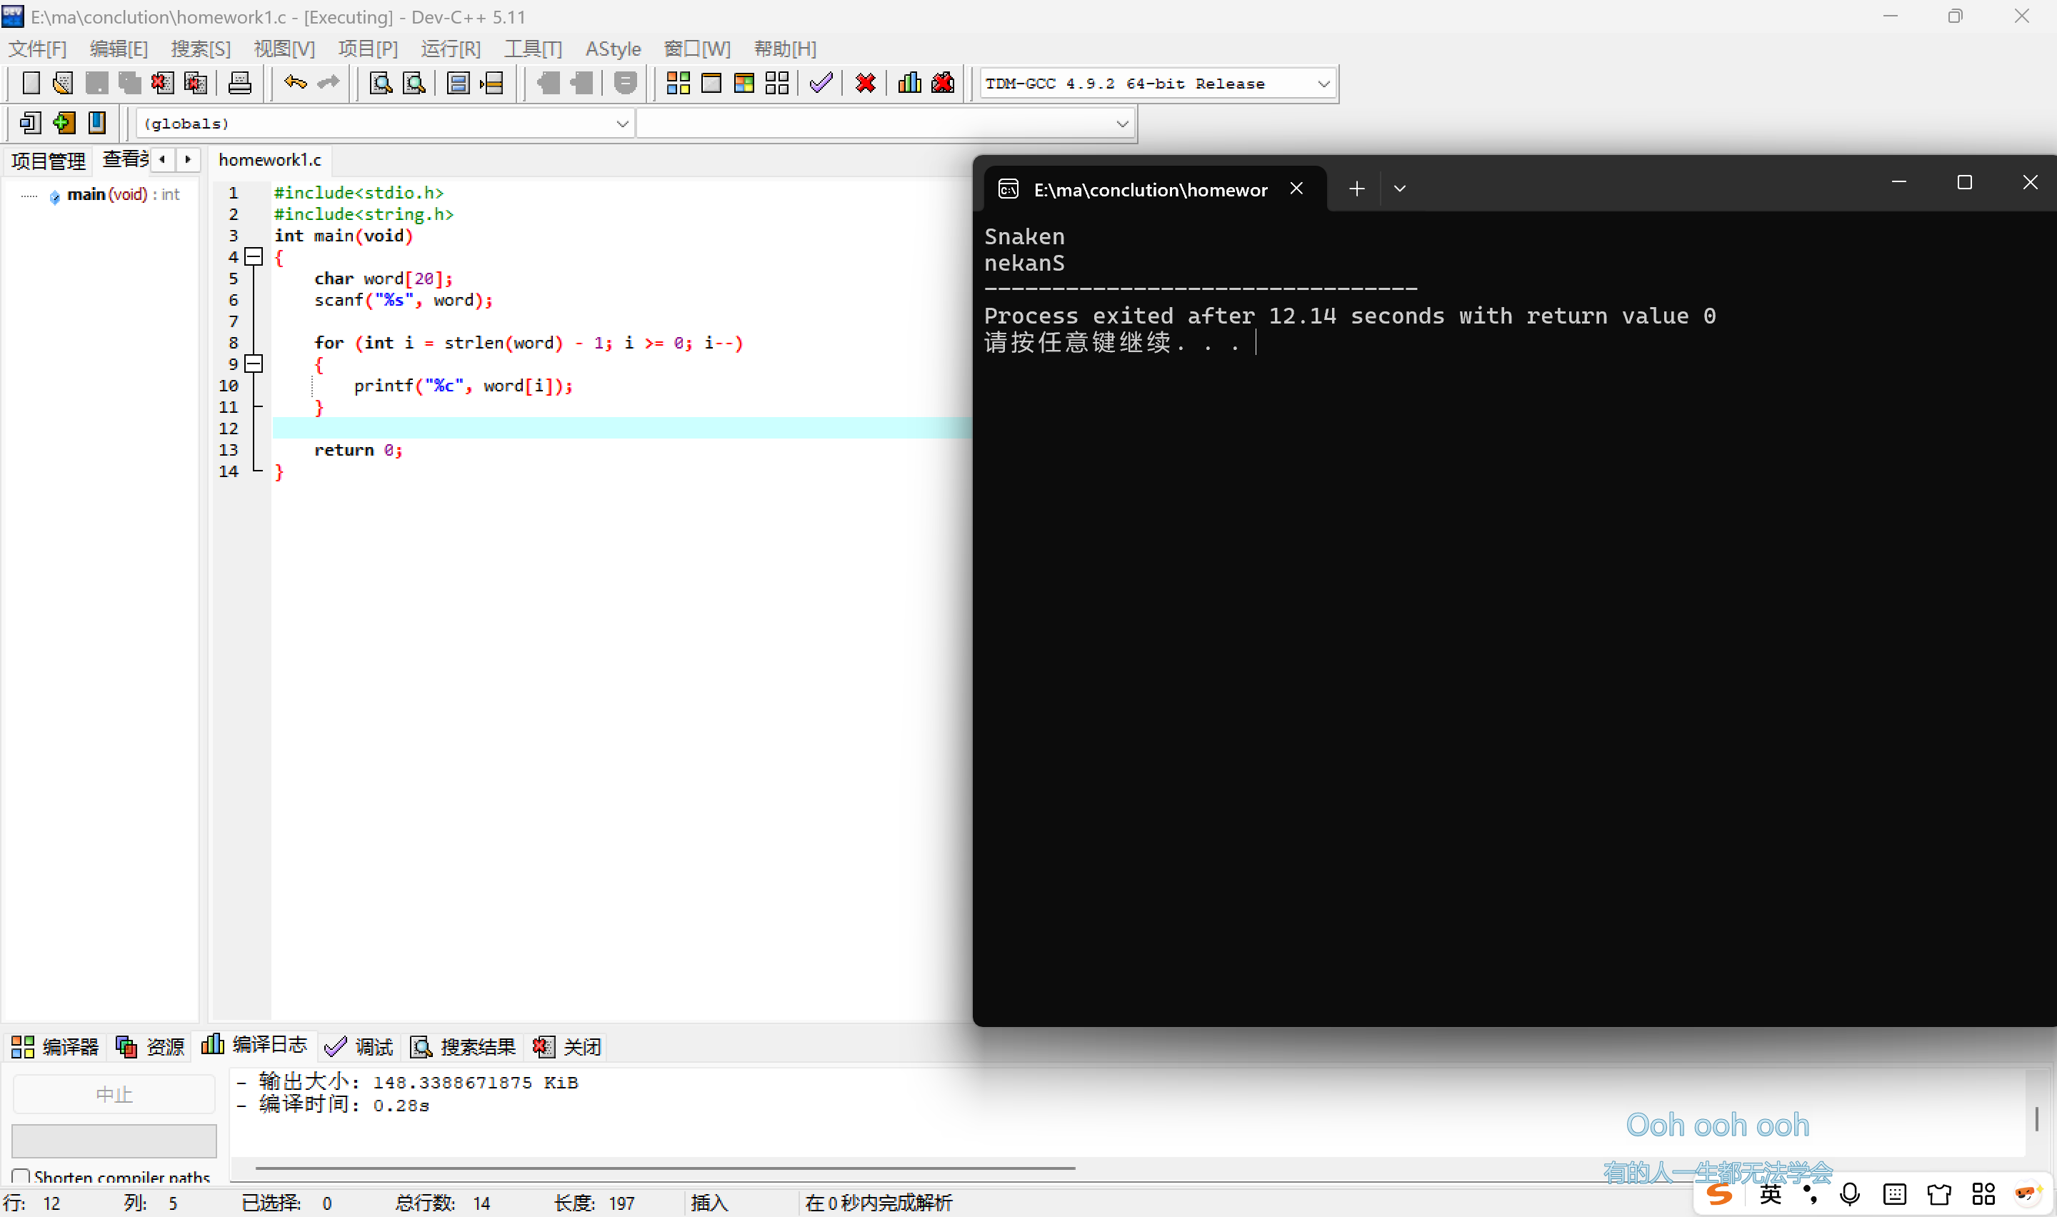Viewport: 2057px width, 1217px height.
Task: Click the Find magnifier toolbar icon
Action: coord(381,83)
